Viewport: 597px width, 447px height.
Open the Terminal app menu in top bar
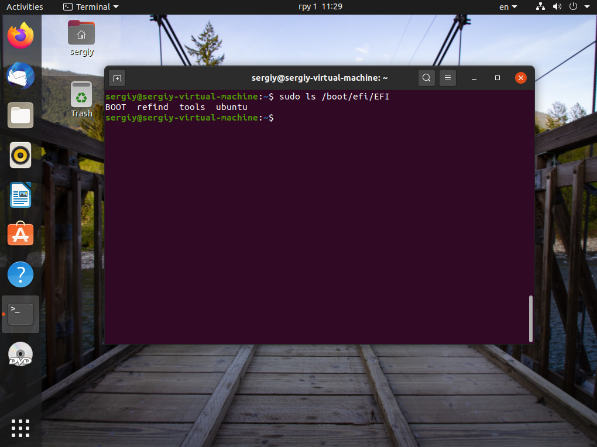click(91, 7)
